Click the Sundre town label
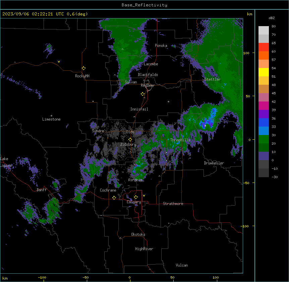Viewport: 289px width, 282px height. click(98, 131)
